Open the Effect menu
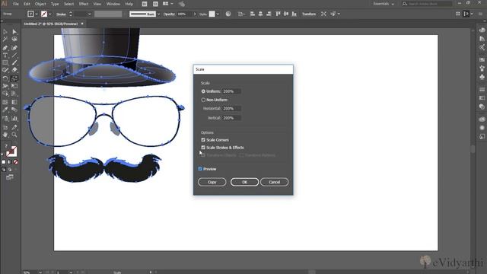 pyautogui.click(x=84, y=4)
